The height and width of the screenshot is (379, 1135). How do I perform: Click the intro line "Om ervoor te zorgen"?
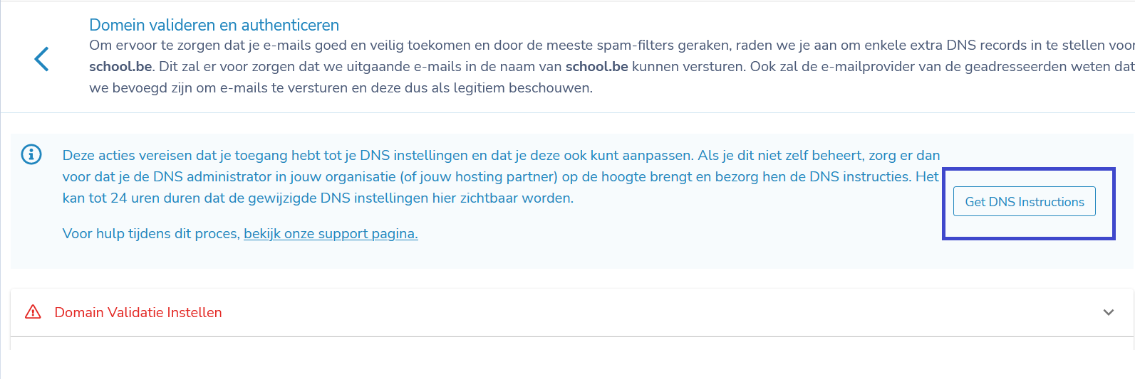(611, 46)
